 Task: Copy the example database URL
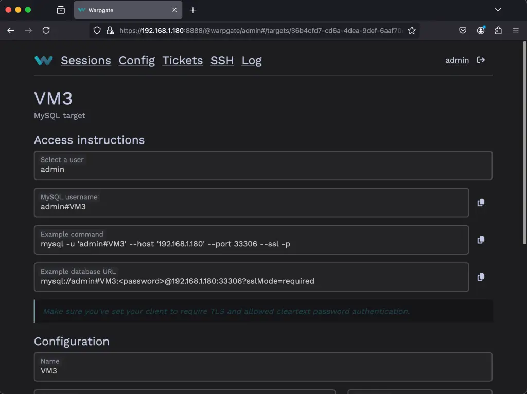480,277
